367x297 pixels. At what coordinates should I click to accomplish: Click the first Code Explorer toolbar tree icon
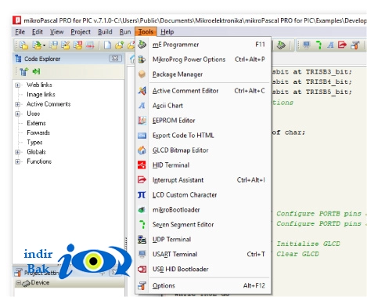[x=24, y=71]
